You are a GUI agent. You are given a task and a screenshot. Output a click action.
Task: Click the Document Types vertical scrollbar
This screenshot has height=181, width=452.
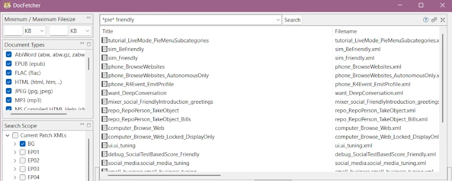(88, 63)
